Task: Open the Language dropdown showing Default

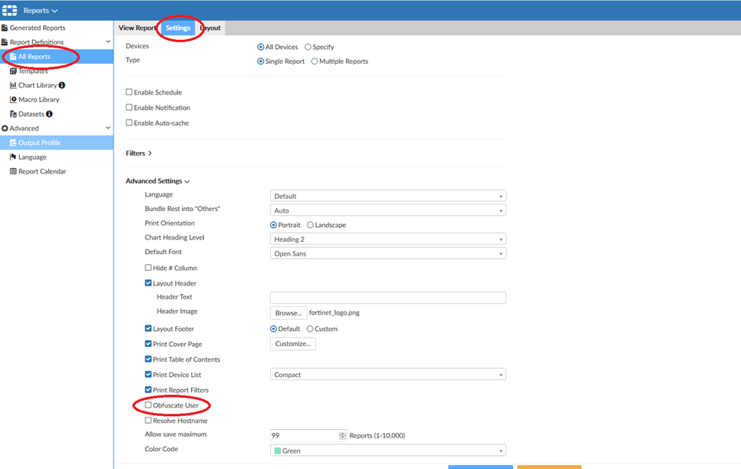Action: coord(387,196)
